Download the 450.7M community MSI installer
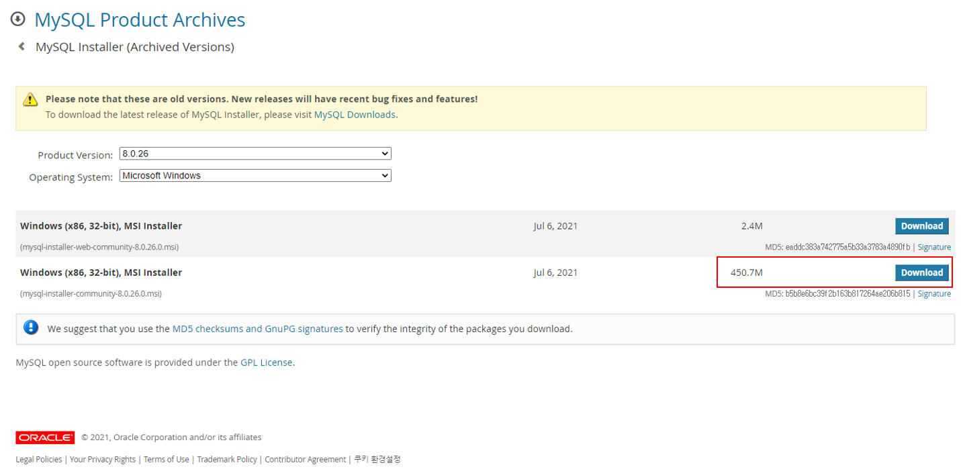This screenshot has width=961, height=469. [921, 272]
